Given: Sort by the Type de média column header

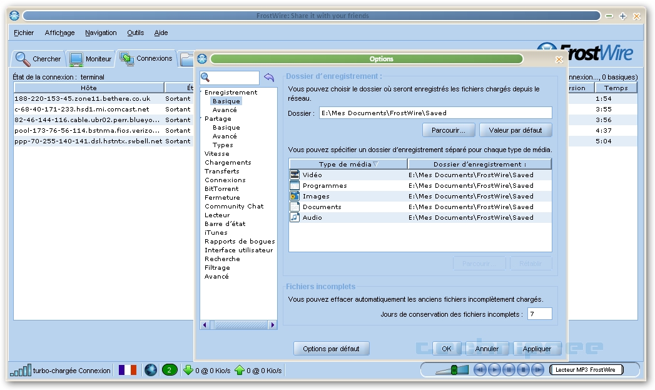Looking at the screenshot, I should pos(348,164).
